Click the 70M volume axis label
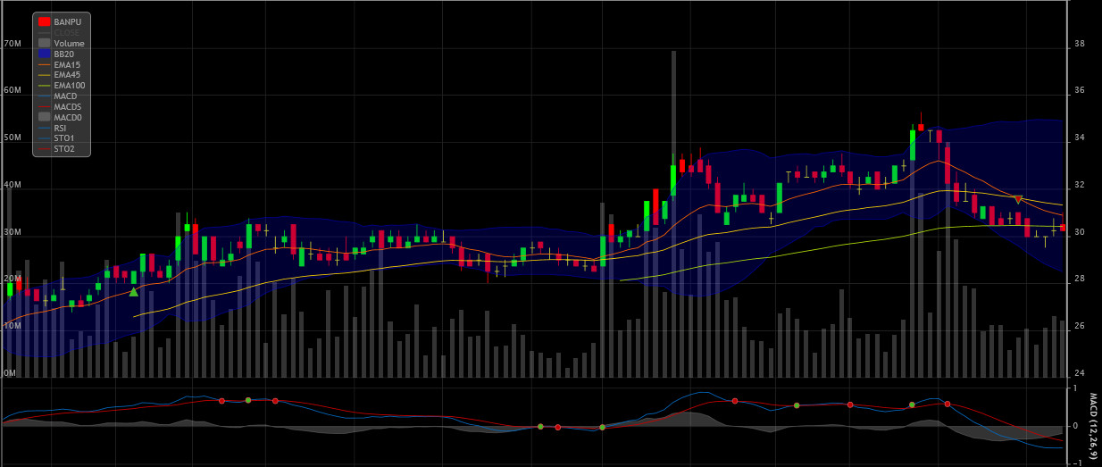1102x467 pixels. 13,44
